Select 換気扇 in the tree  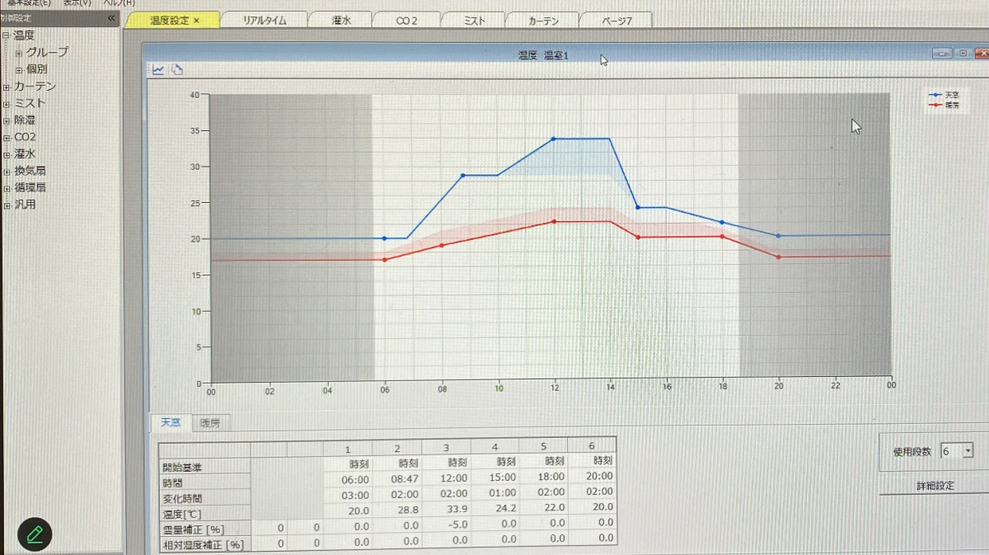(x=30, y=171)
